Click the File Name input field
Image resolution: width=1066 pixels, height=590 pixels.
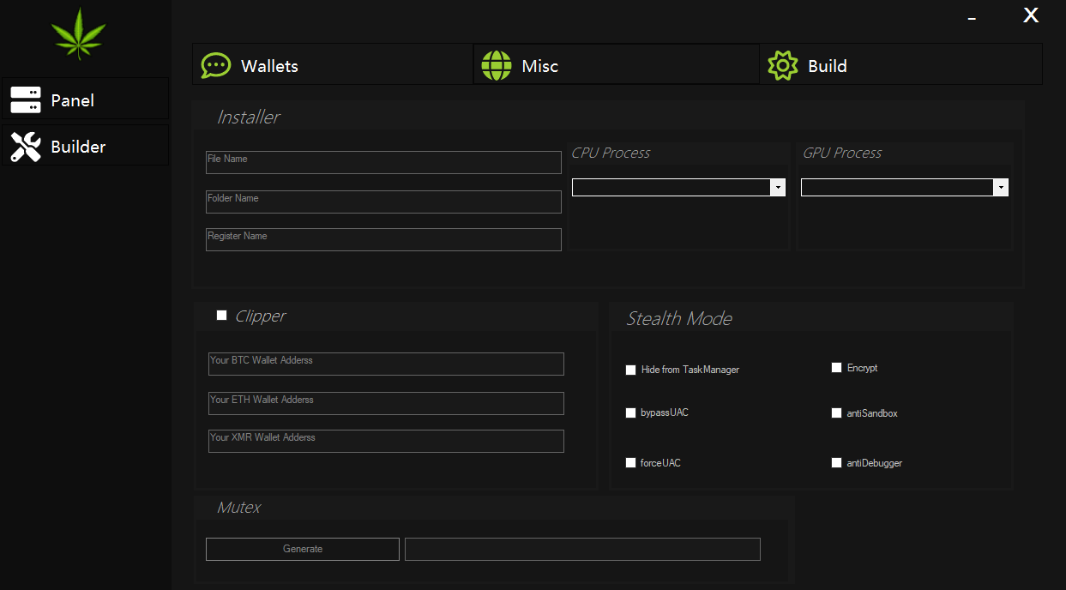click(383, 163)
